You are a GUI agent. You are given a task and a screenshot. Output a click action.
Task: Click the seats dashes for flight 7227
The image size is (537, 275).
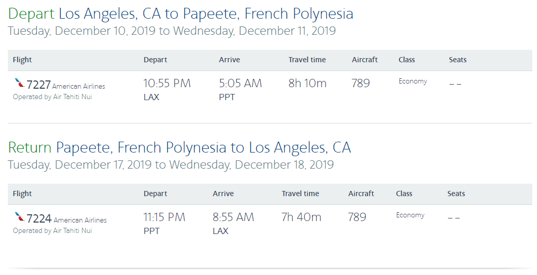[x=455, y=84]
